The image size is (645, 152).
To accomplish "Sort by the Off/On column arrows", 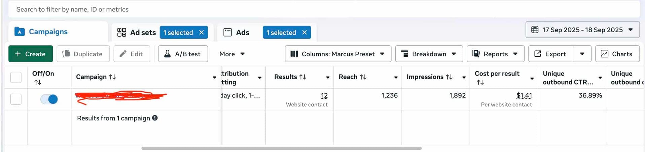I will [38, 82].
